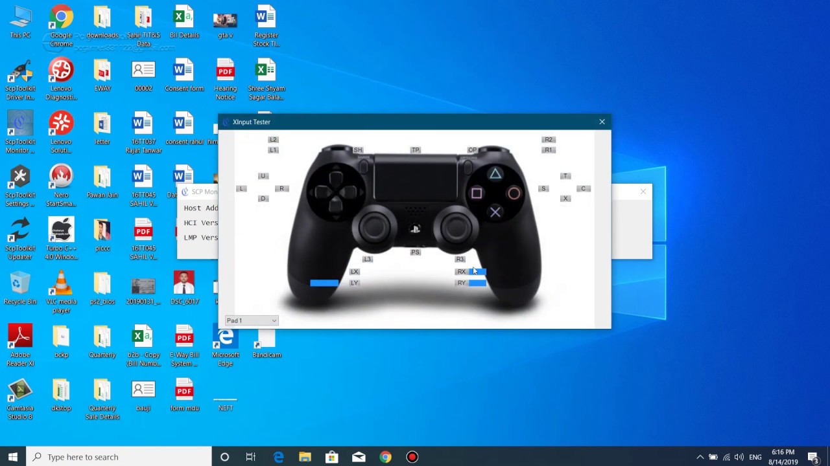This screenshot has height=466, width=830.
Task: Close the SCP Monitor window behind
Action: click(643, 192)
